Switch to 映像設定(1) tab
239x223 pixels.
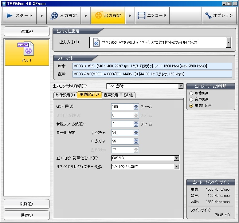pyautogui.click(x=65, y=95)
